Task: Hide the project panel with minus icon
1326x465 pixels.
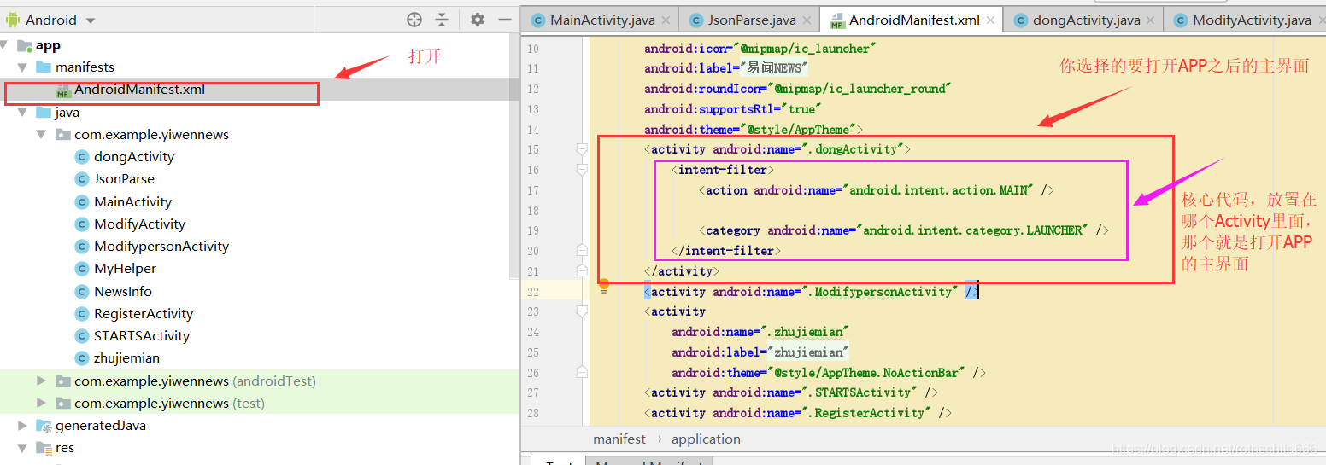Action: [505, 20]
